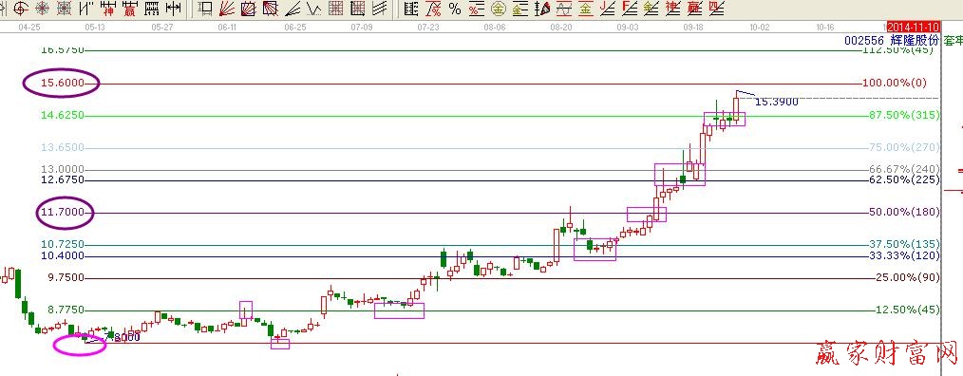The height and width of the screenshot is (376, 963).
Task: Select the zigzag wave line tool
Action: pos(314,9)
